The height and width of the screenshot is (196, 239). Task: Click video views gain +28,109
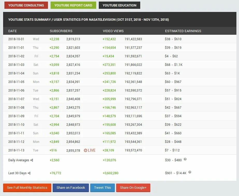coord(108,150)
